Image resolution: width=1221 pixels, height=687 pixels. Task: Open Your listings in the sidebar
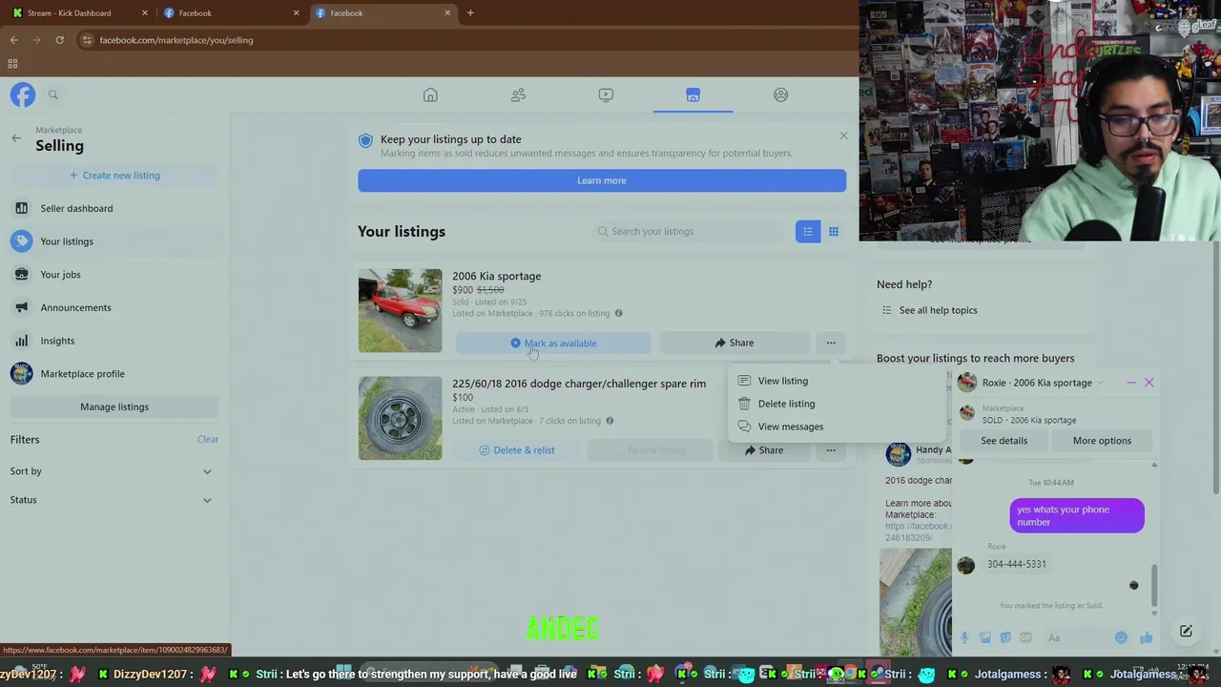point(114,241)
